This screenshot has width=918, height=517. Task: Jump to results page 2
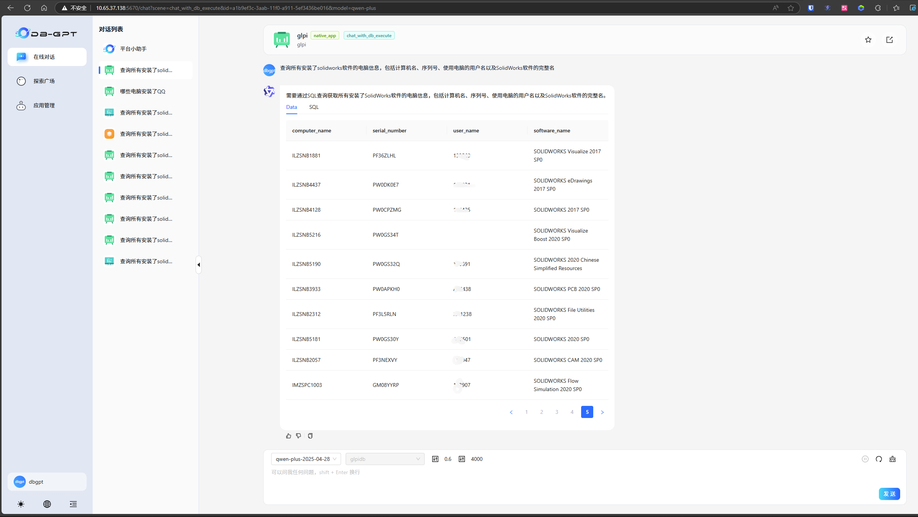pos(542,412)
